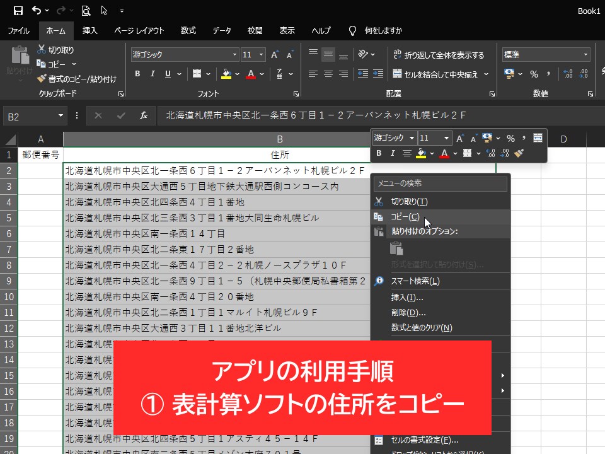Click the Format Painter in mini toolbar
The height and width of the screenshot is (454, 605).
(x=519, y=153)
